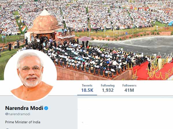The height and width of the screenshot is (129, 173).
Task: Click the 18.5K tweets count
Action: tap(87, 90)
